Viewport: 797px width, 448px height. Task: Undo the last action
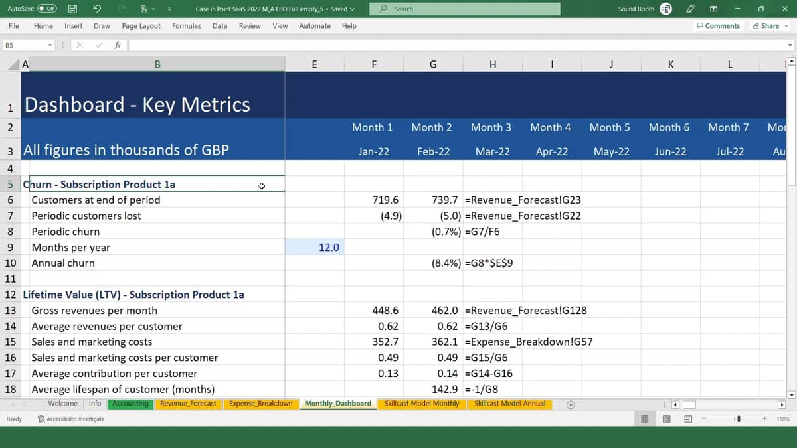tap(97, 9)
